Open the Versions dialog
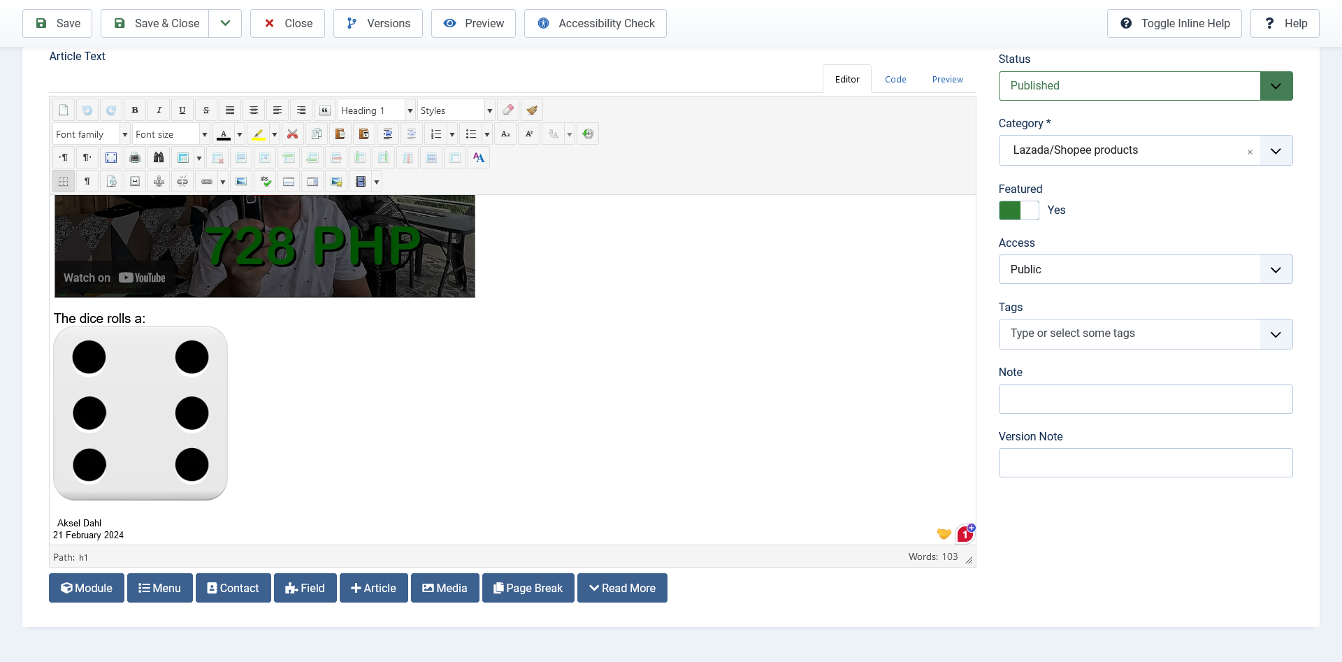Screen dimensions: 1342x662 pyautogui.click(x=378, y=23)
